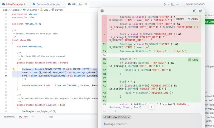The image size is (214, 128).
Task: Click diff line 37 '$host = $_SERVER' assignment
Action: pyautogui.click(x=148, y=70)
